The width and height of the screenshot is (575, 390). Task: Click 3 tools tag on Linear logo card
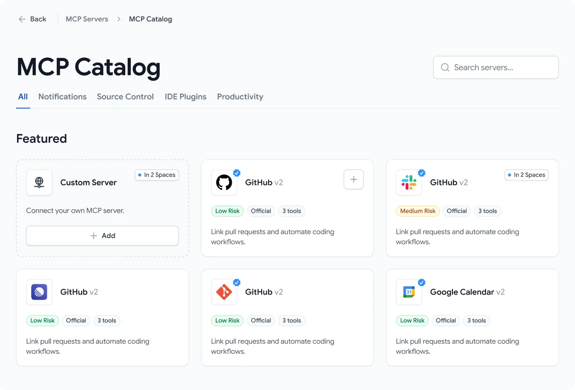(106, 321)
